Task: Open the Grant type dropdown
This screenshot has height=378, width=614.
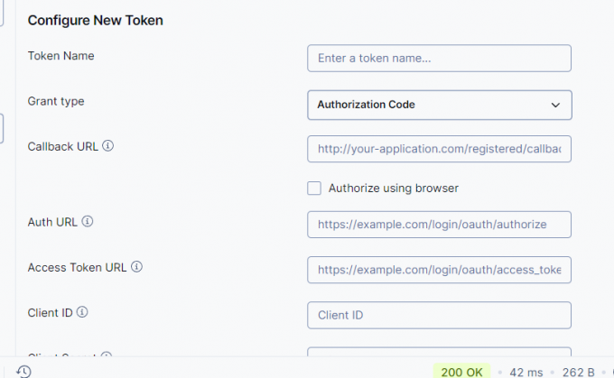Action: click(439, 105)
